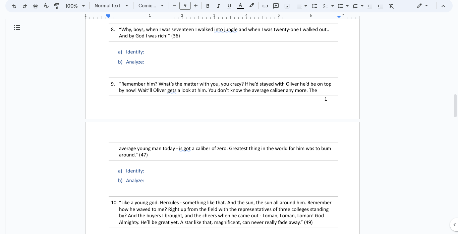The width and height of the screenshot is (458, 234).
Task: Open the Comic font family dropdown
Action: (151, 6)
